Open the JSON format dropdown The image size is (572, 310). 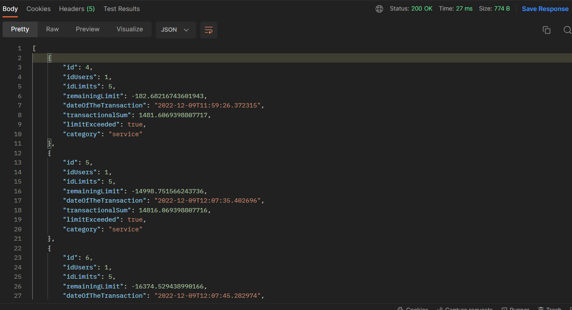pyautogui.click(x=175, y=30)
